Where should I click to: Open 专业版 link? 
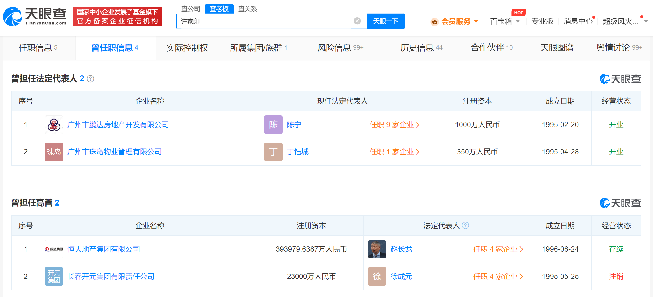point(542,21)
